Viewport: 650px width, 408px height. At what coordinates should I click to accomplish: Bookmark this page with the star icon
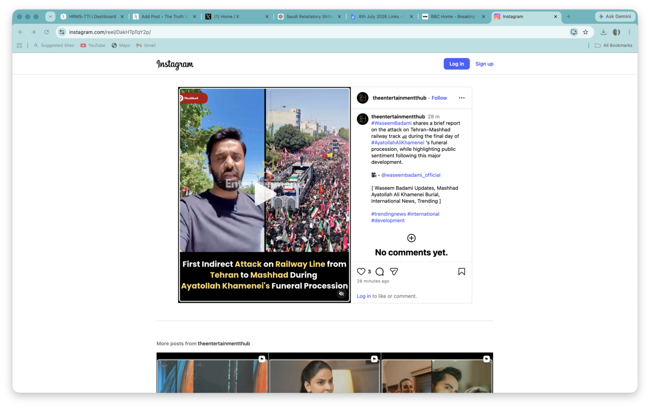click(586, 32)
